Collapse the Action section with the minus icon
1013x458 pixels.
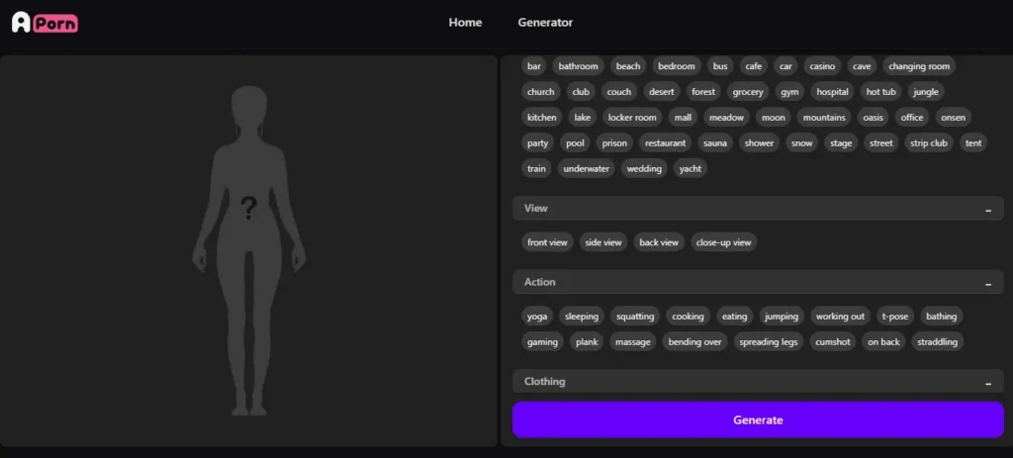pos(988,284)
